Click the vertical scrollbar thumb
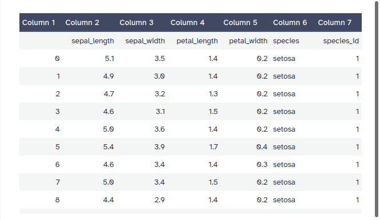380x220 pixels. tap(377, 109)
